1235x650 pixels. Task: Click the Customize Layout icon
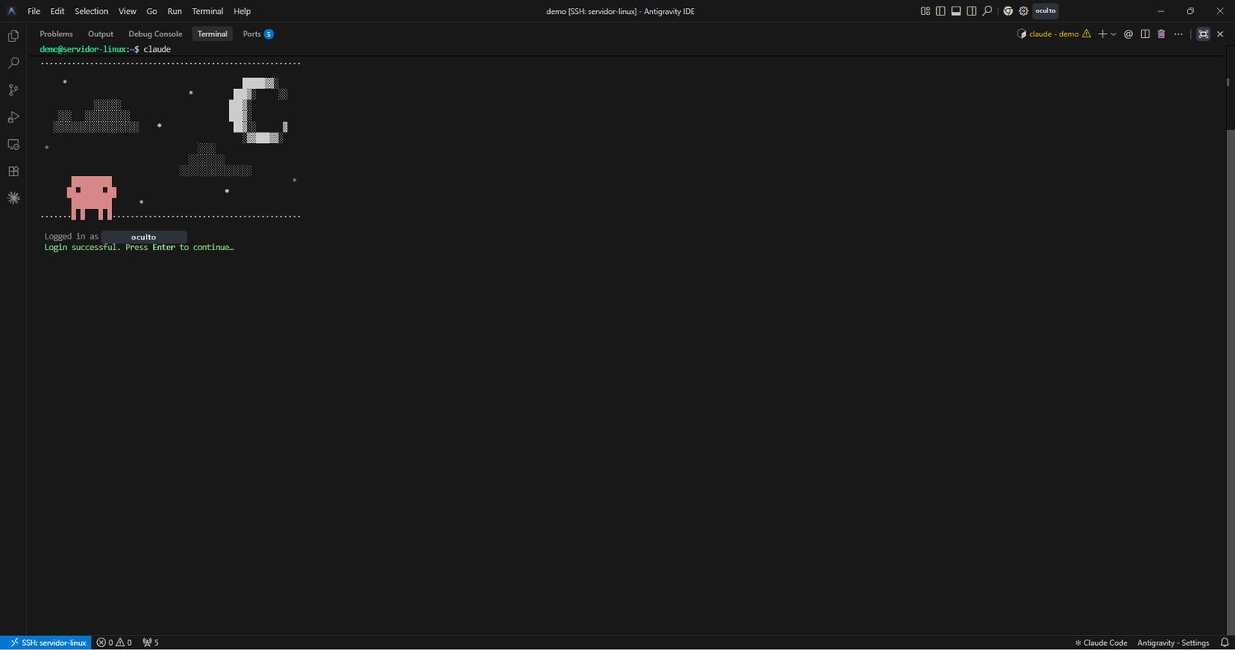coord(925,11)
